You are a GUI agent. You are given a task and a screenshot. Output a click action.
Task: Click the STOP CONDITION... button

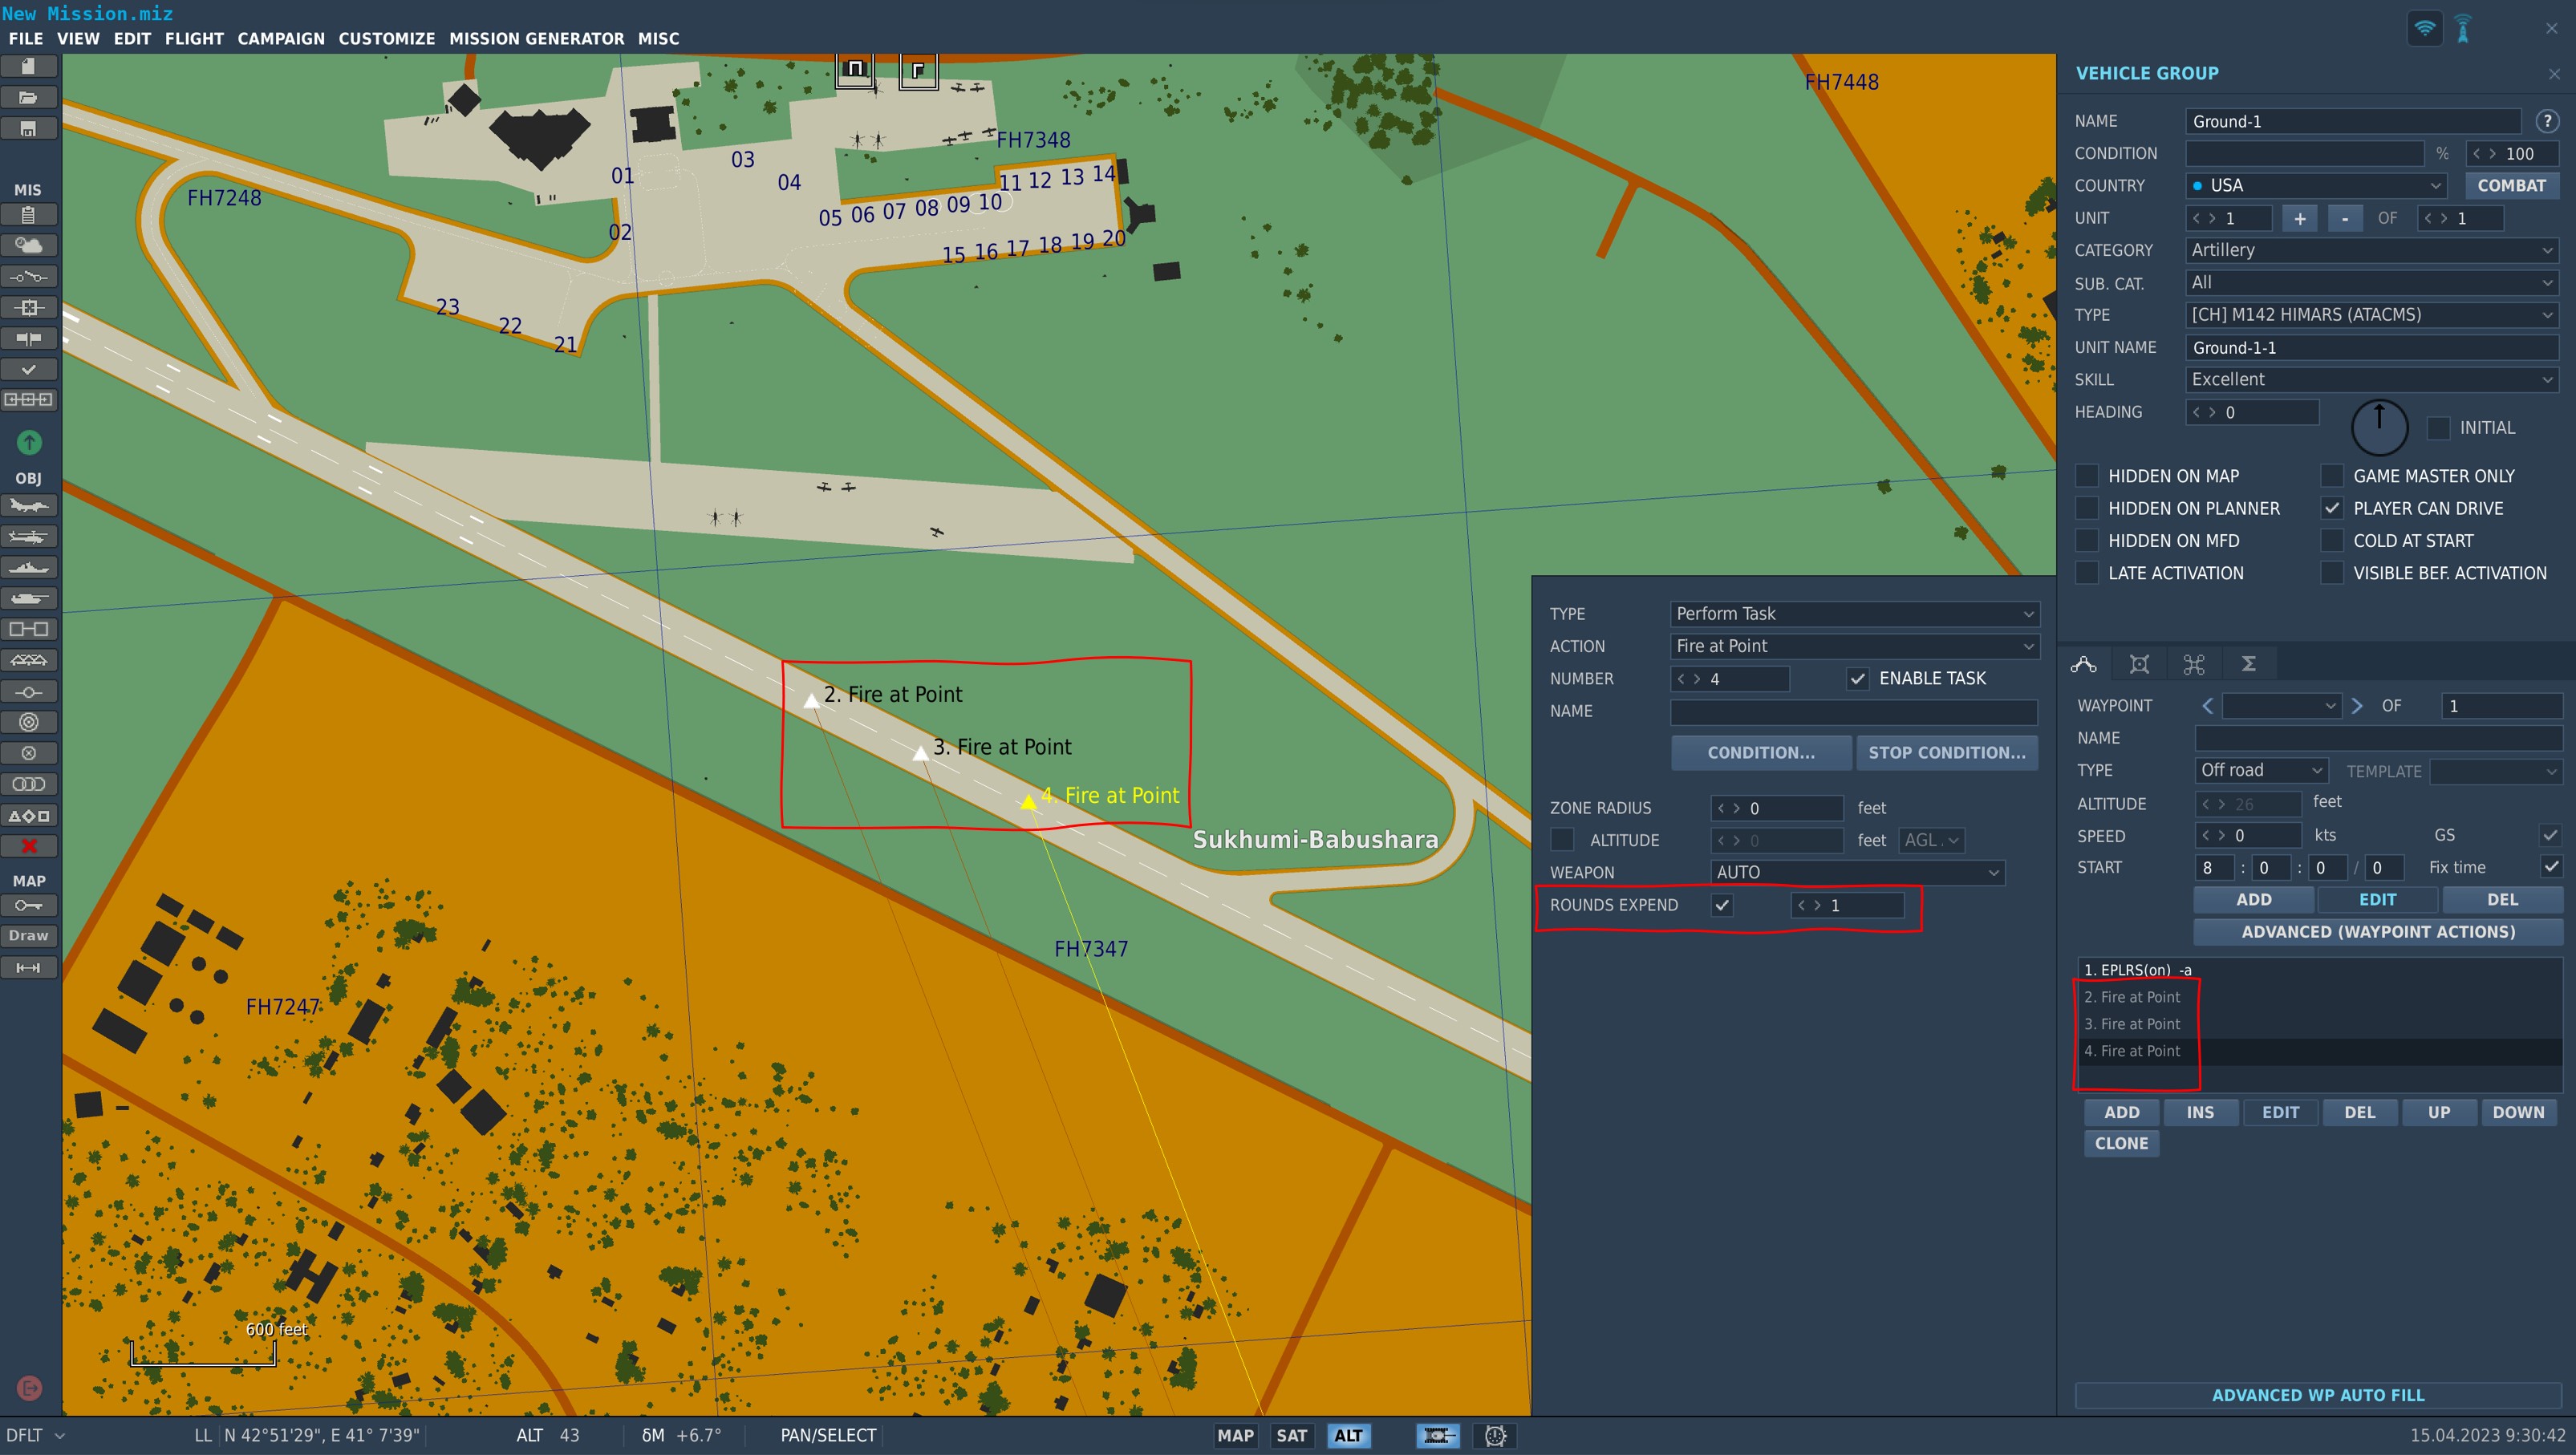coord(1946,753)
